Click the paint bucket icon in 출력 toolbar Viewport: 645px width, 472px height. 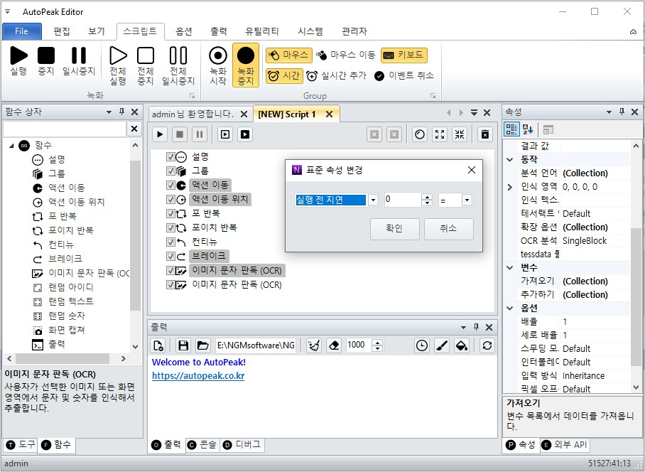(x=462, y=345)
